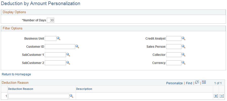Screen dimensions: 227x101
Task: Focus the Deduction Reason row input field
Action: pyautogui.click(x=39, y=96)
